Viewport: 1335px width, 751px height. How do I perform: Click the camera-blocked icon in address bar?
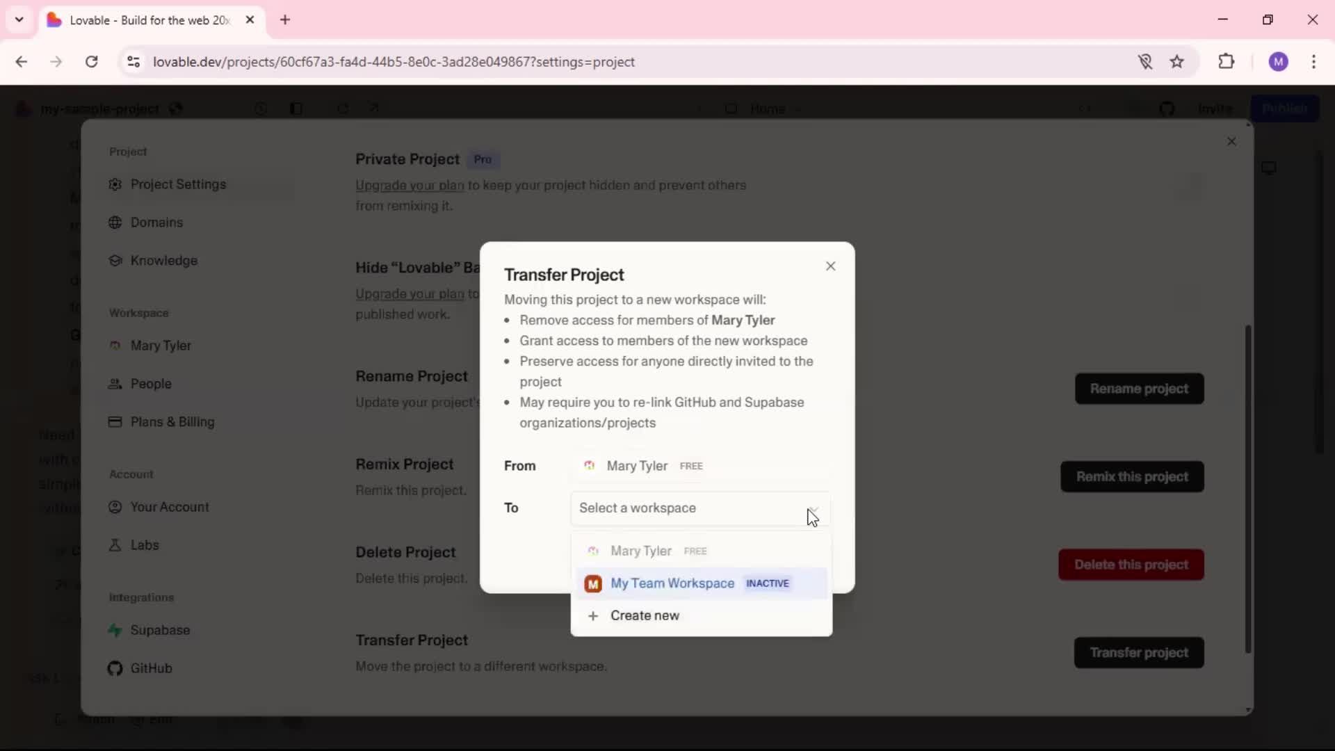[x=1145, y=62]
